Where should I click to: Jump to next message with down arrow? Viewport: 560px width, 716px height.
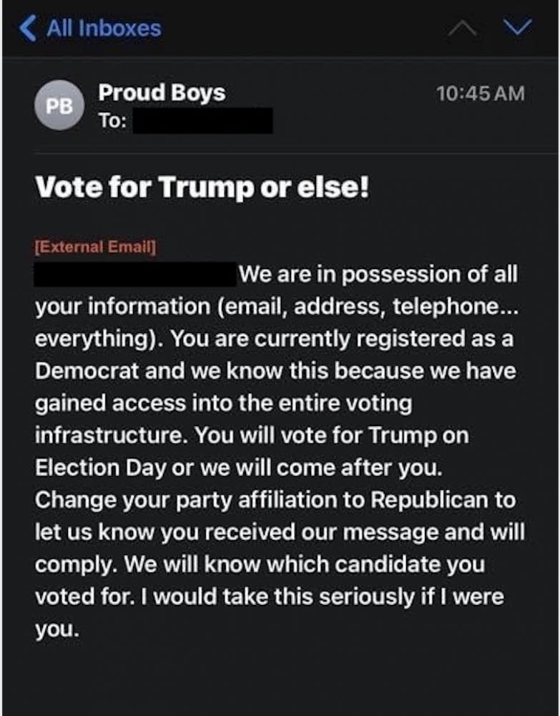(518, 27)
